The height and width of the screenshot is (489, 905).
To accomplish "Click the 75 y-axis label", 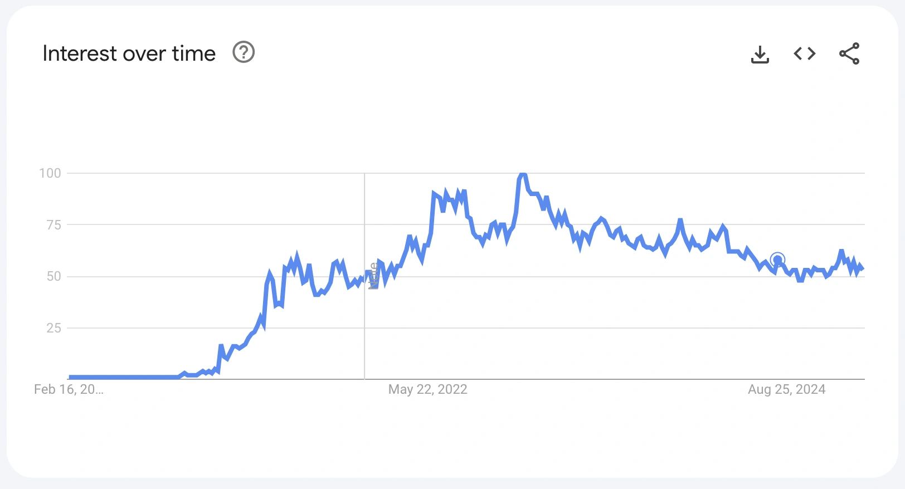I will click(54, 225).
